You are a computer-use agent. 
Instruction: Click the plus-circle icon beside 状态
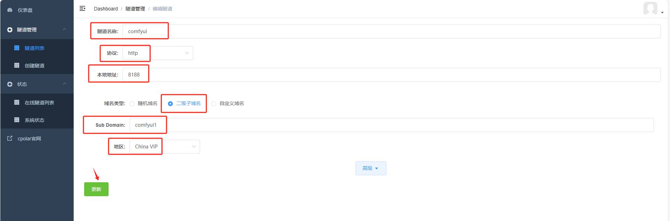[x=10, y=84]
